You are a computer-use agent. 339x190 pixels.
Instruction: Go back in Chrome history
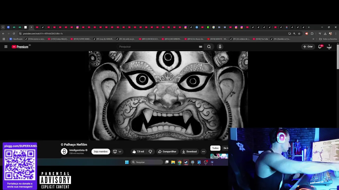tap(3, 34)
